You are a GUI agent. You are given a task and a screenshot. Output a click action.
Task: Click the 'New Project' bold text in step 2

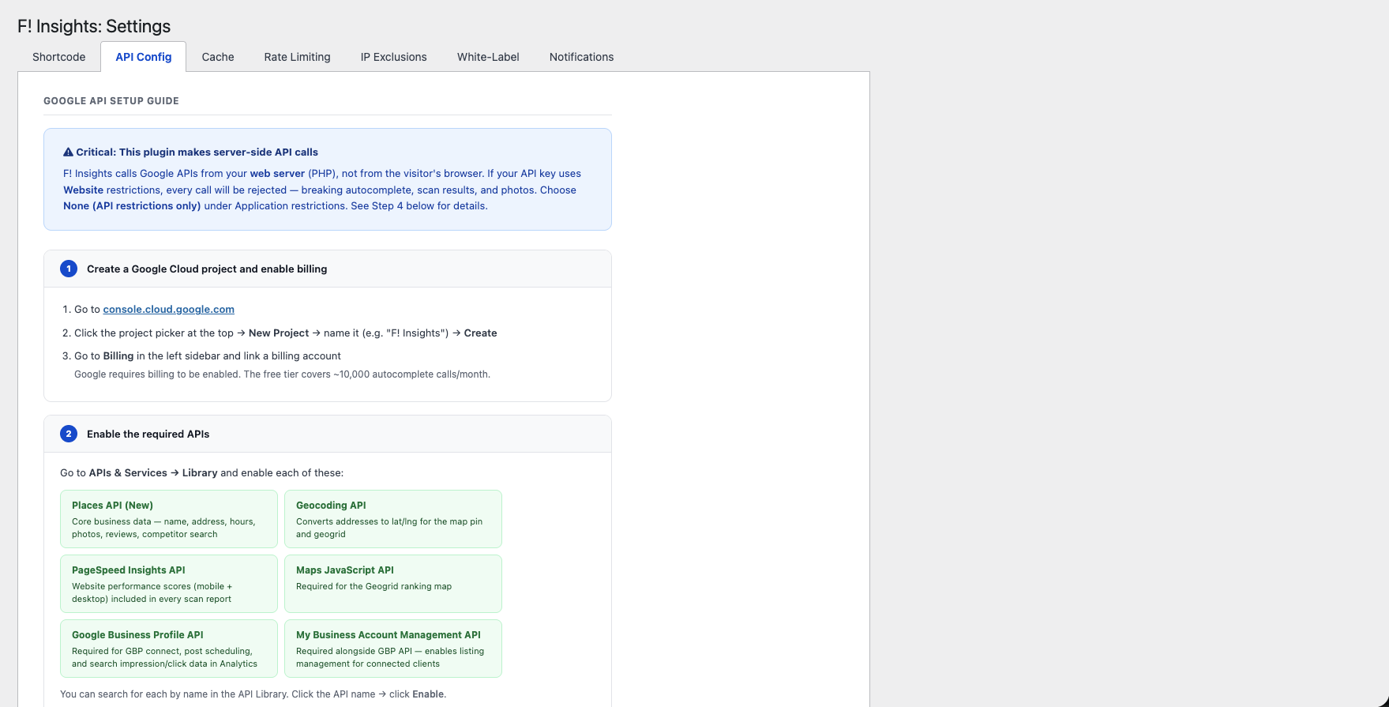point(279,333)
